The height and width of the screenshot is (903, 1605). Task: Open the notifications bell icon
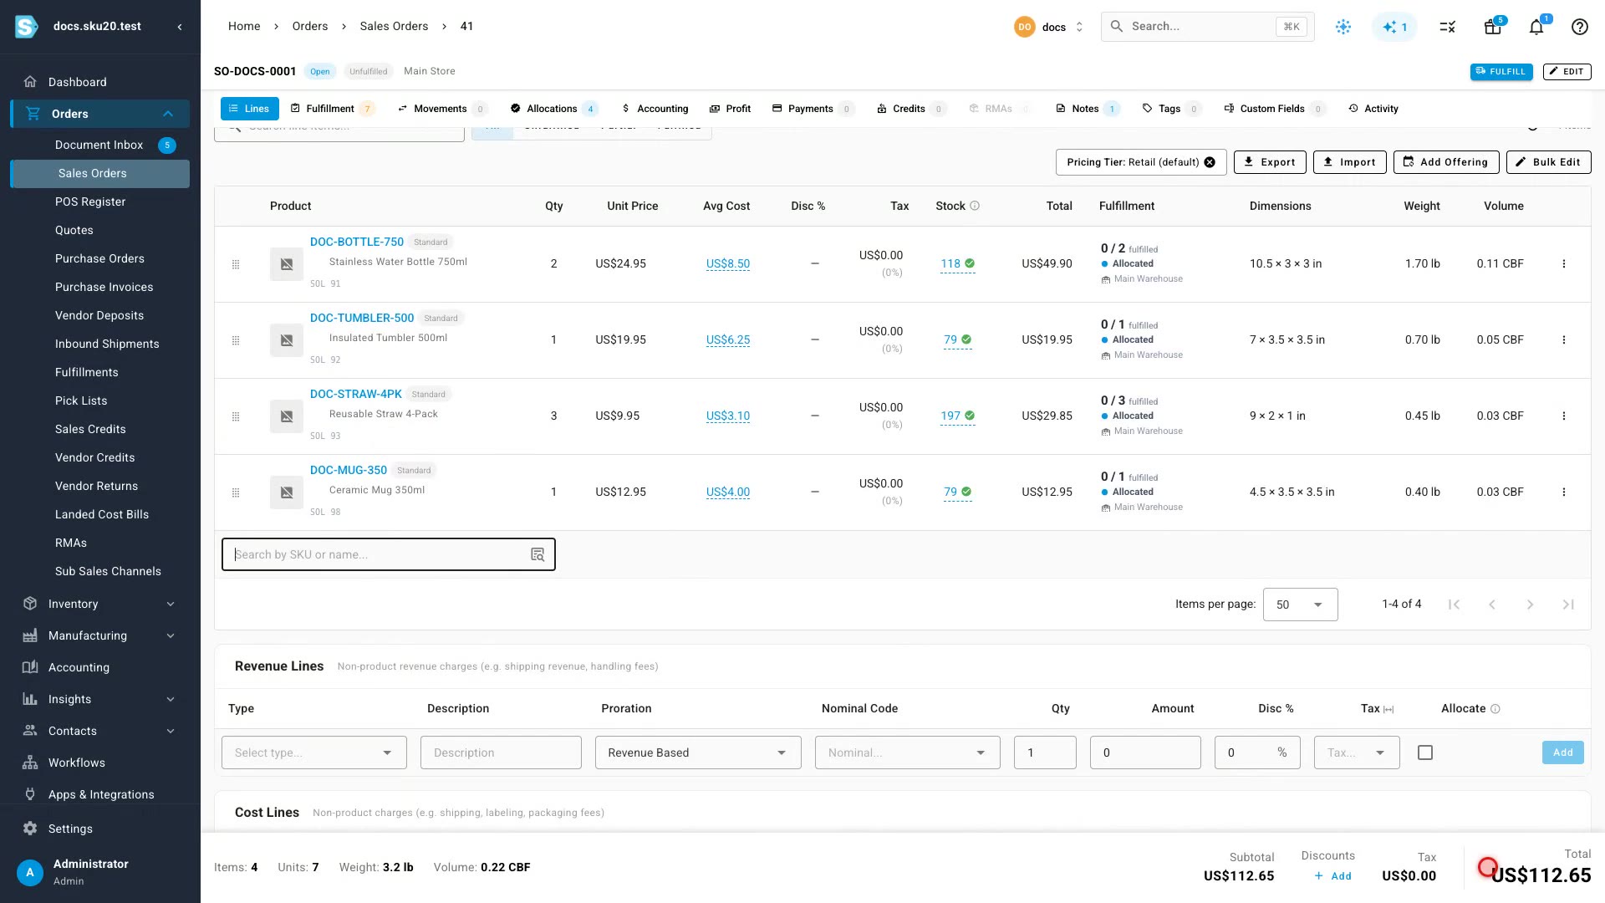(x=1536, y=27)
